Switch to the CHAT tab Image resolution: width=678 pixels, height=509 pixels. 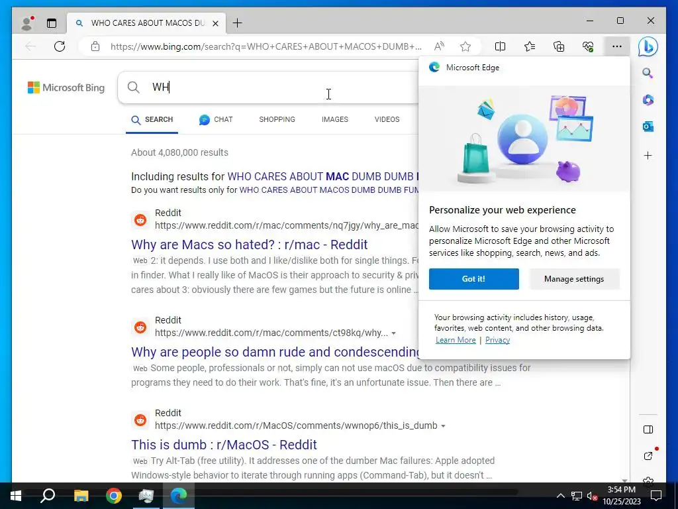216,120
